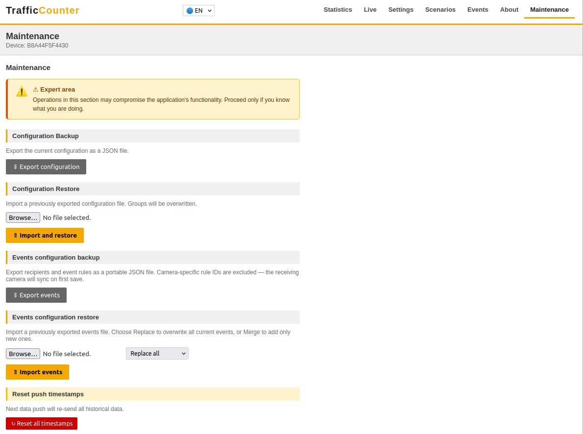
Task: Click the Expert area warning heading
Action: click(54, 89)
